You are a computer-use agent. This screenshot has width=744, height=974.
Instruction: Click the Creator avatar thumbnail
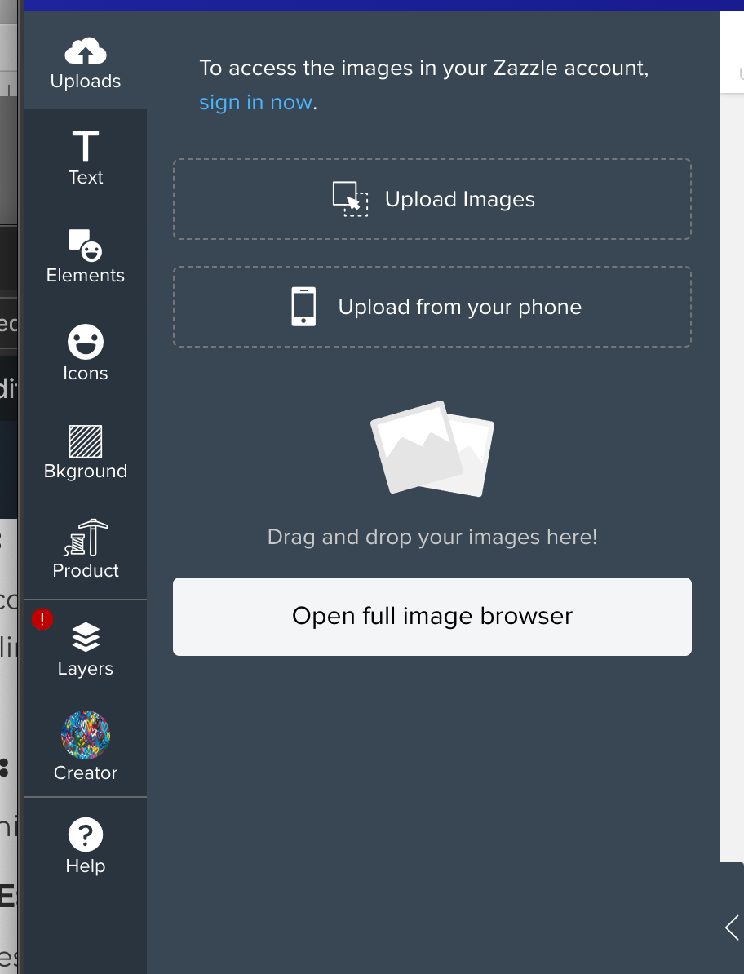click(x=86, y=735)
